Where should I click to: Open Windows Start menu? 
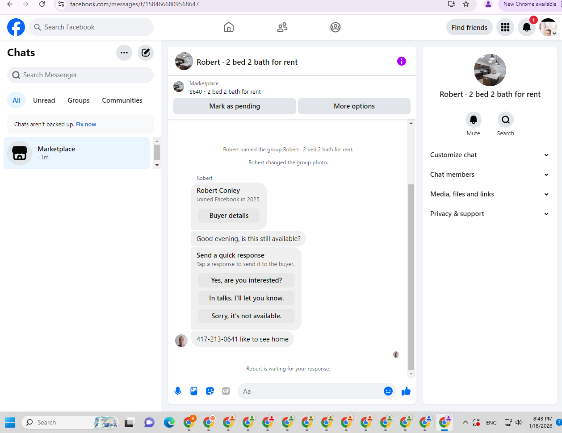(10, 422)
